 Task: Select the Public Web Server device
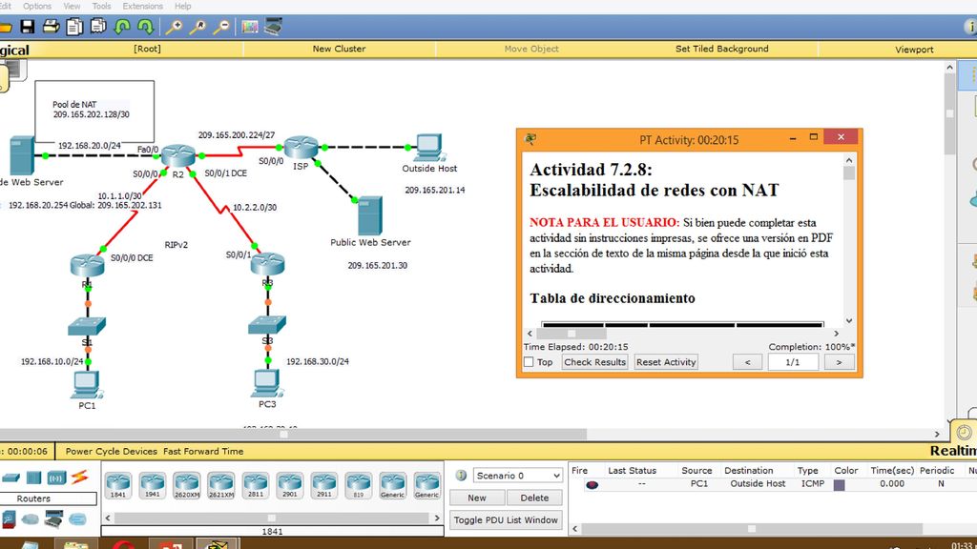click(x=369, y=215)
